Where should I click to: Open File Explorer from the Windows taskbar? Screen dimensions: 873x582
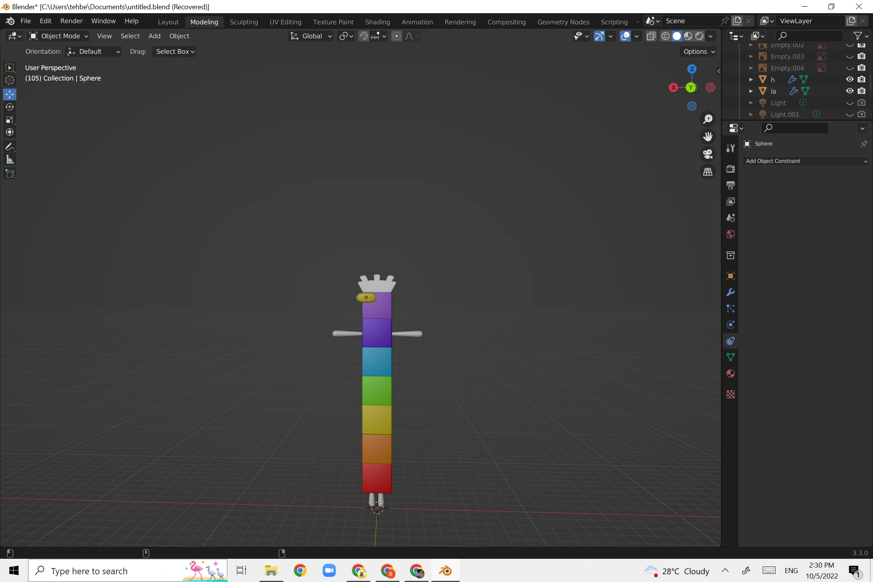pos(271,570)
